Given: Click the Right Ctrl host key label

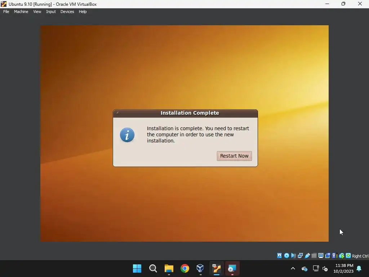Looking at the screenshot, I should click(360, 256).
